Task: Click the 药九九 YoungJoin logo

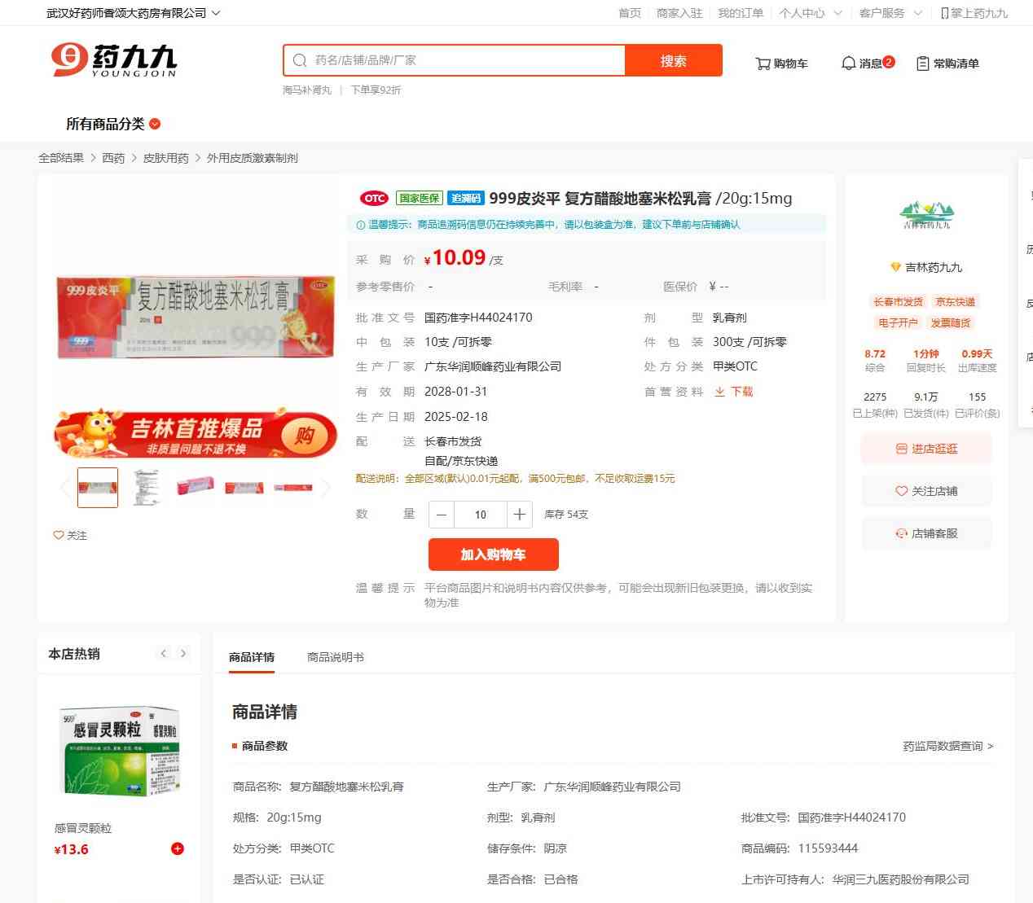Action: pyautogui.click(x=114, y=60)
